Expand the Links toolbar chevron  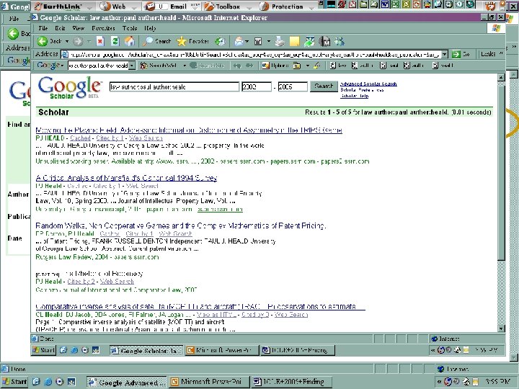coord(501,53)
